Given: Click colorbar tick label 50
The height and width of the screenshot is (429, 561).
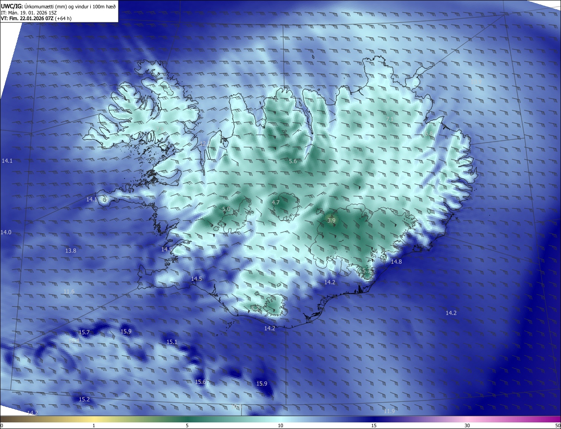Looking at the screenshot, I should click(x=557, y=425).
